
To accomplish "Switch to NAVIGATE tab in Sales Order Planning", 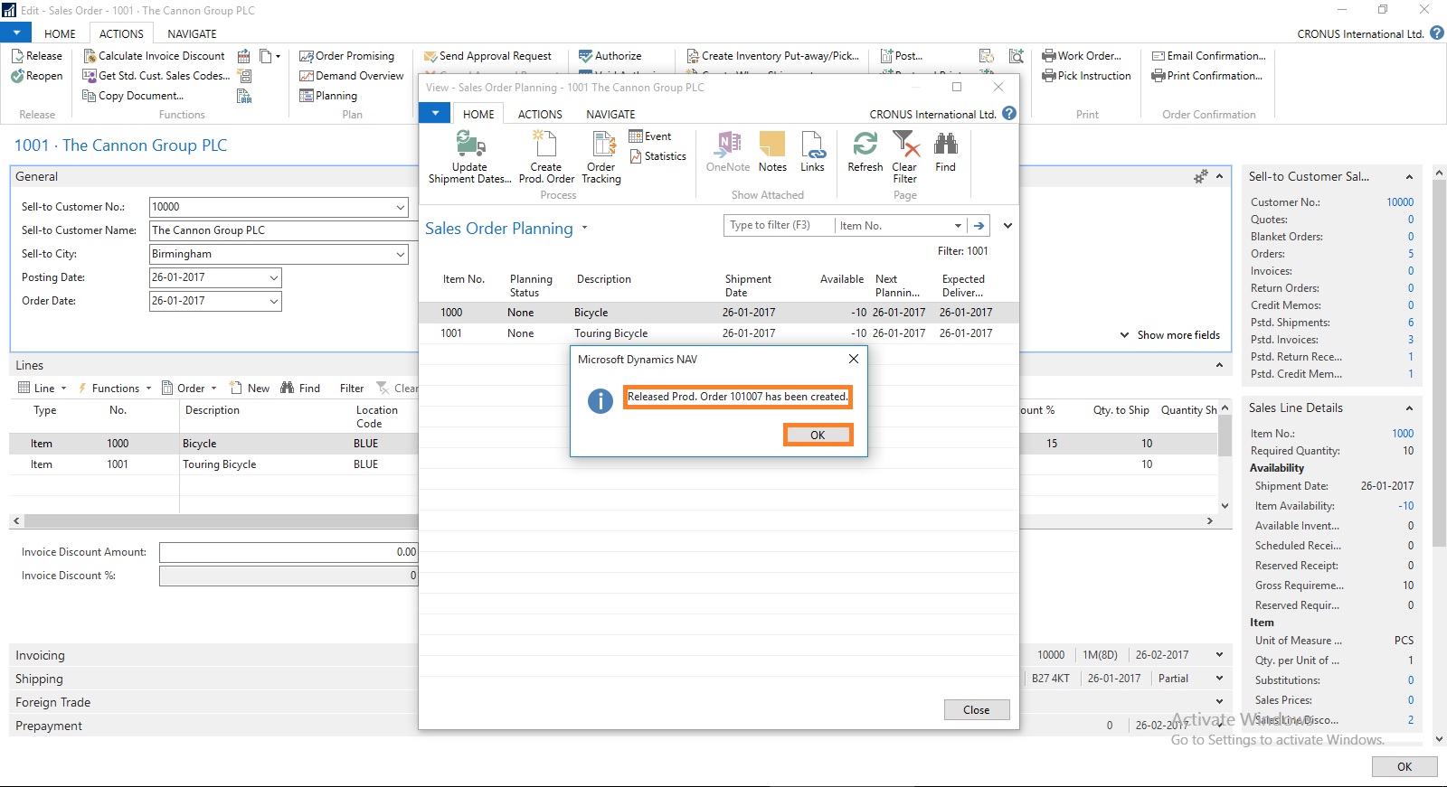I will 610,115.
